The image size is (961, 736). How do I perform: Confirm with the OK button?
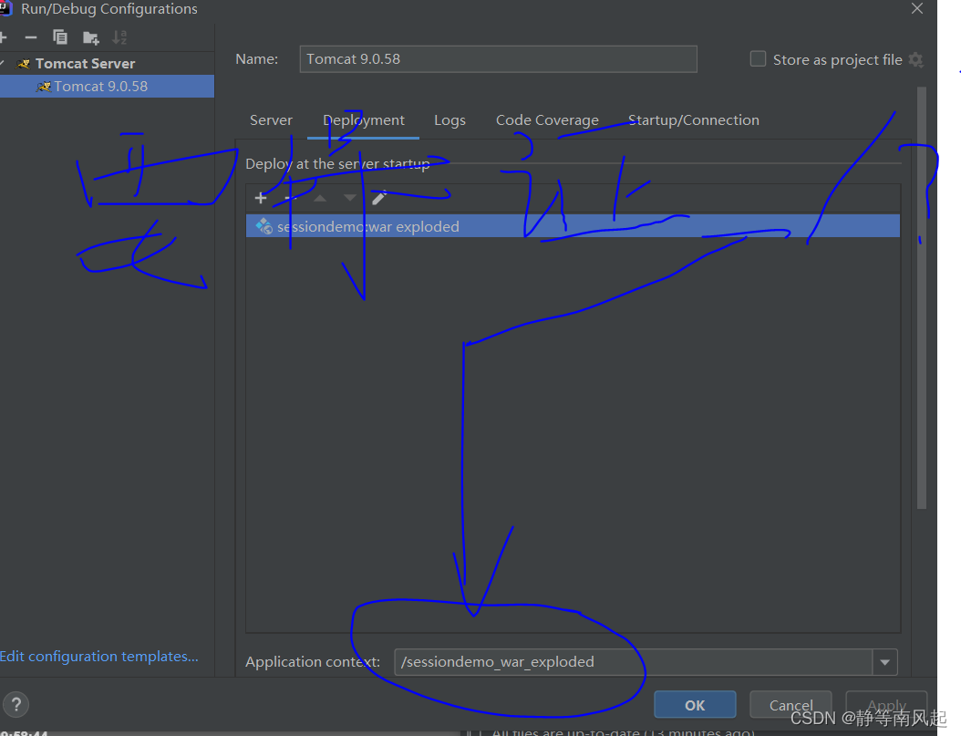click(x=695, y=705)
